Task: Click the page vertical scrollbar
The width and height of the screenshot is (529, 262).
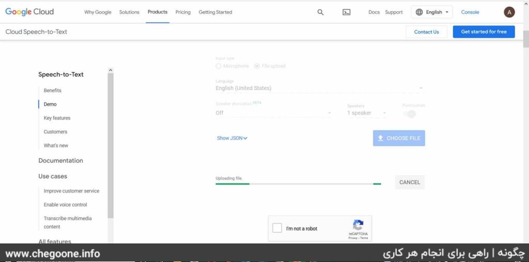Action: pos(526,39)
